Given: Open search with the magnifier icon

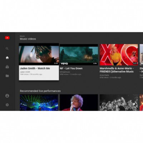Looking at the screenshot, I should coord(7,49).
